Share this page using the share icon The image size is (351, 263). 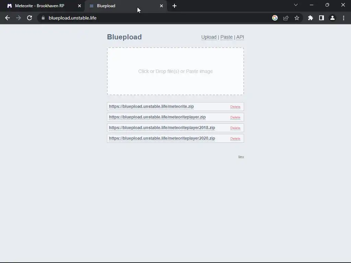286,18
